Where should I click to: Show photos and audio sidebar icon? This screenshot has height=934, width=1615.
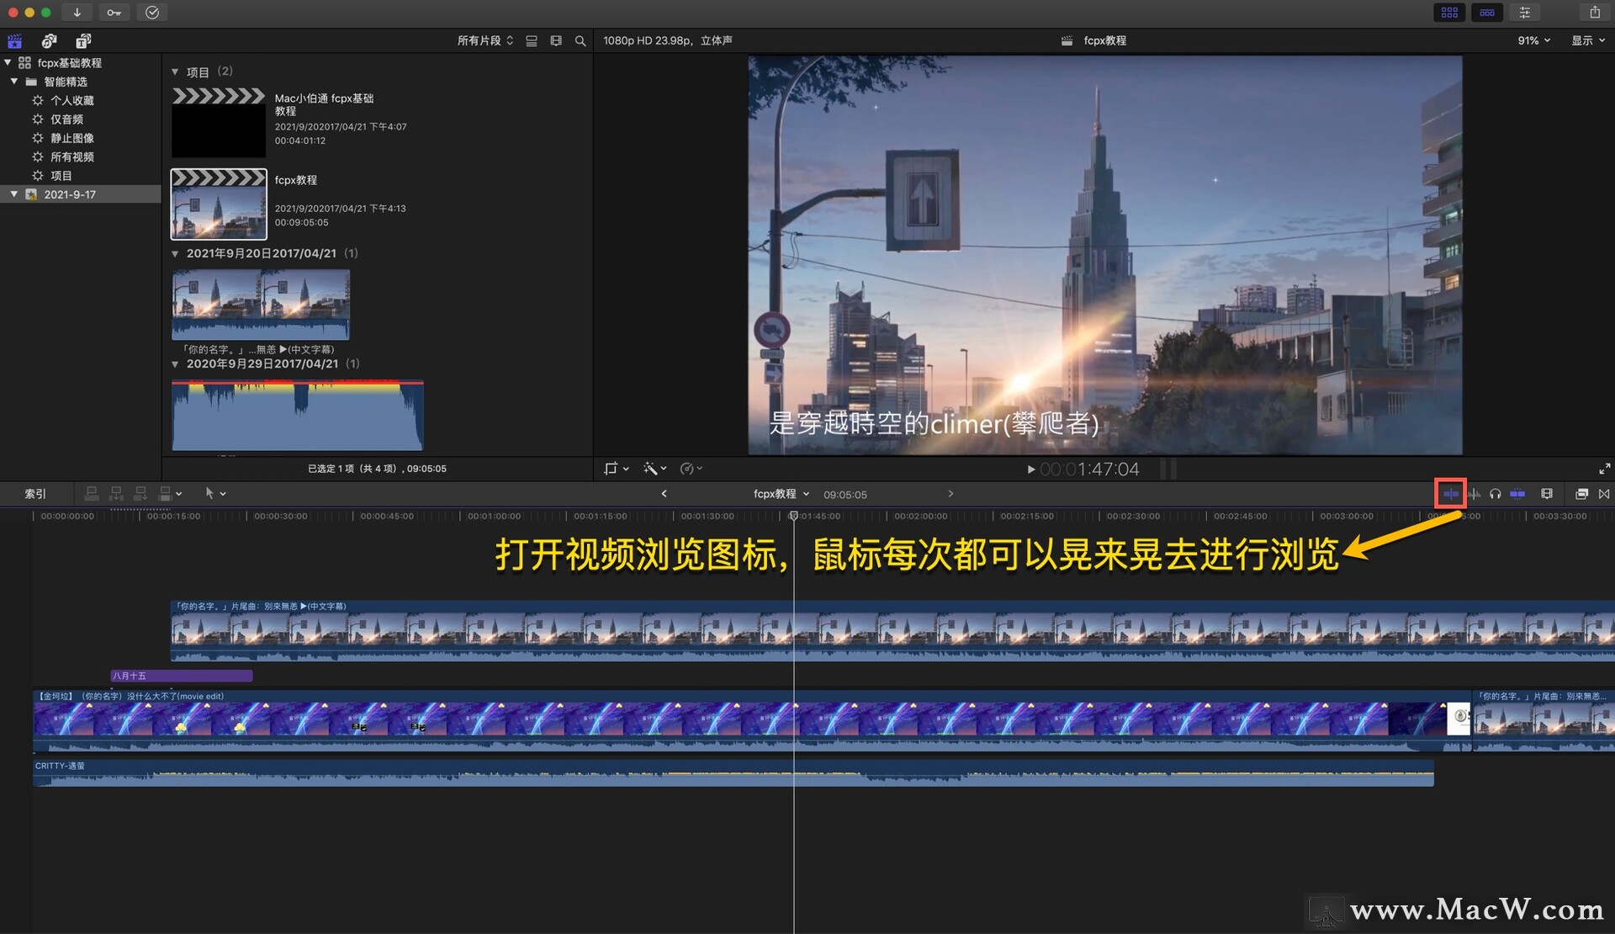[49, 40]
